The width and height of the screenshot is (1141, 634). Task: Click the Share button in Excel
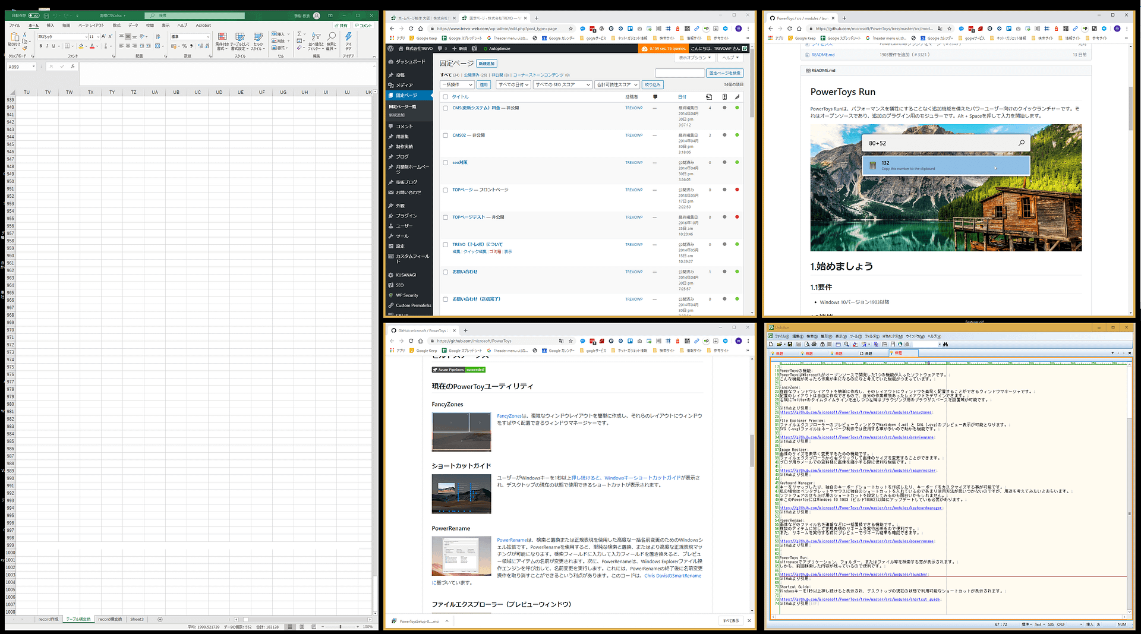click(341, 26)
